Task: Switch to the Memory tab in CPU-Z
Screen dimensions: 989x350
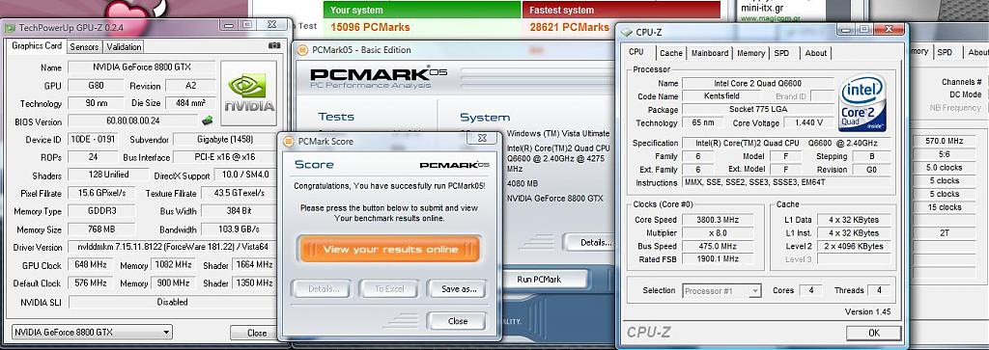Action: [750, 53]
